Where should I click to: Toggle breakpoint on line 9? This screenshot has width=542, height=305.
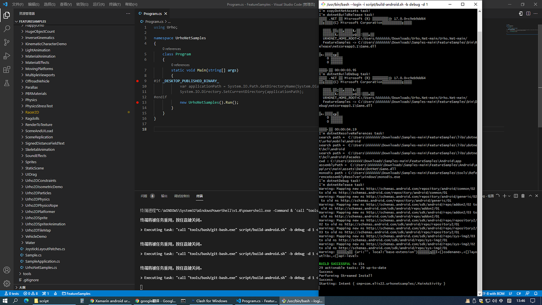click(x=137, y=81)
